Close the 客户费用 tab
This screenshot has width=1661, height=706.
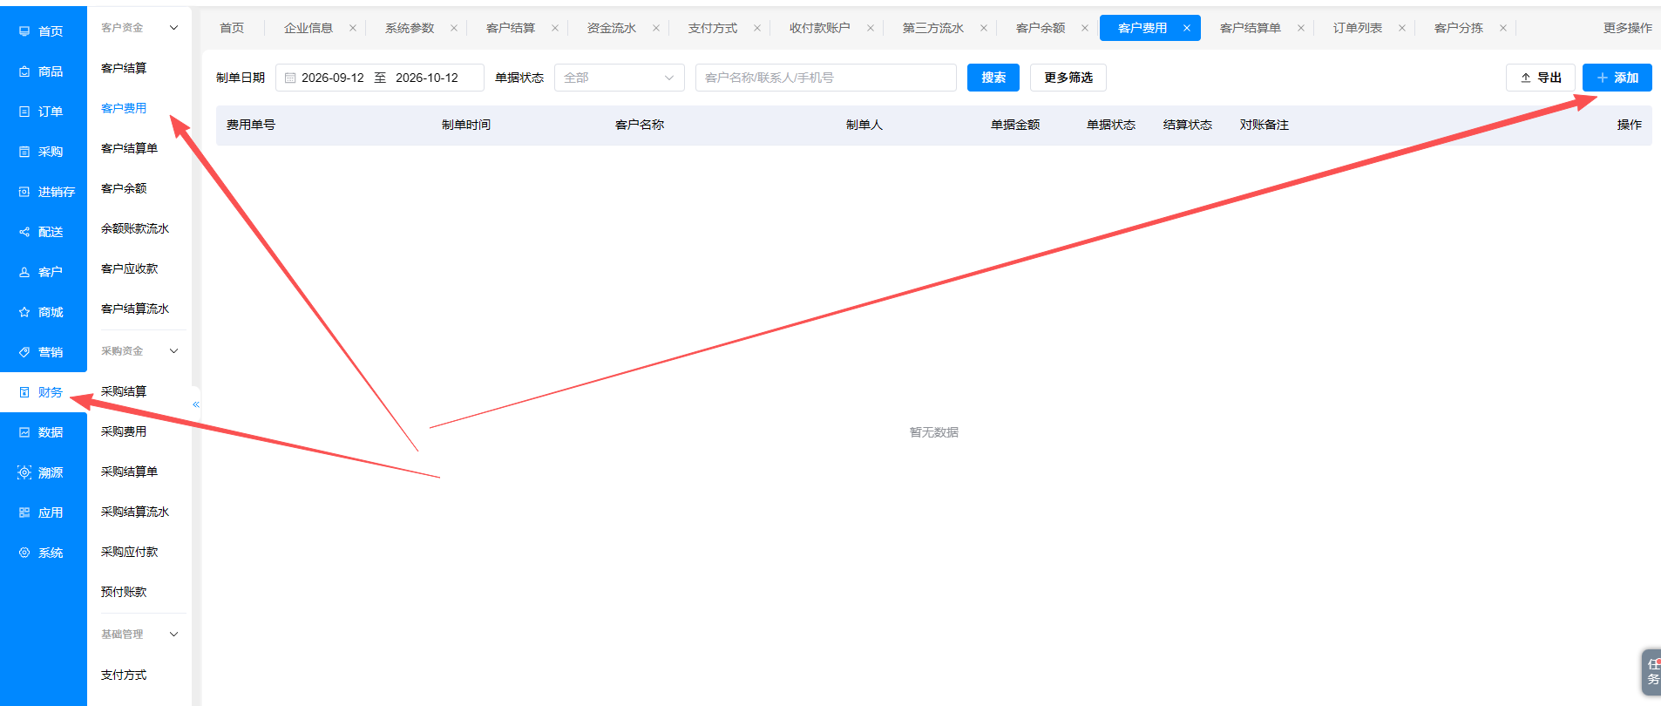coord(1187,28)
